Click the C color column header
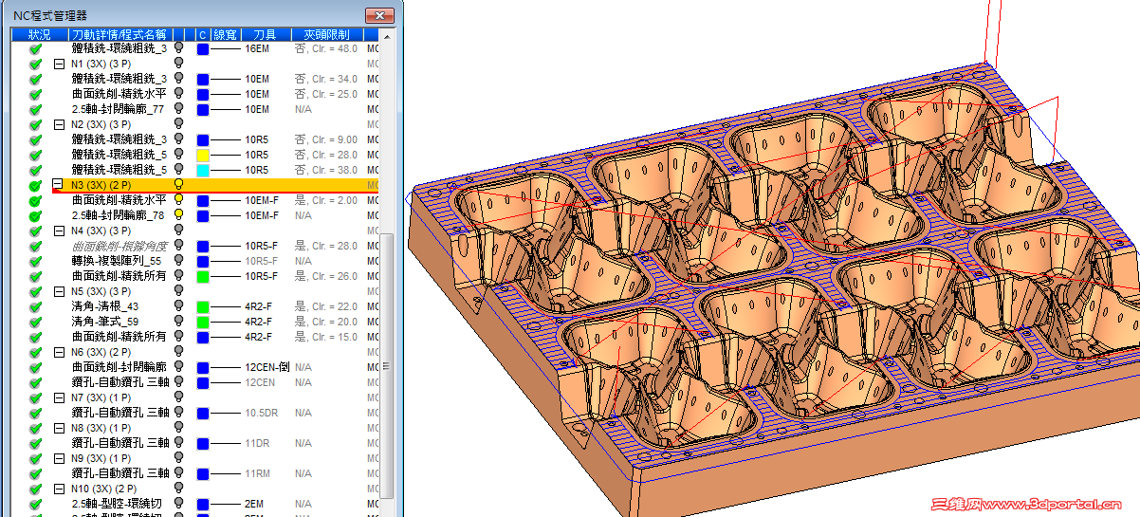This screenshot has height=517, width=1140. coord(202,34)
